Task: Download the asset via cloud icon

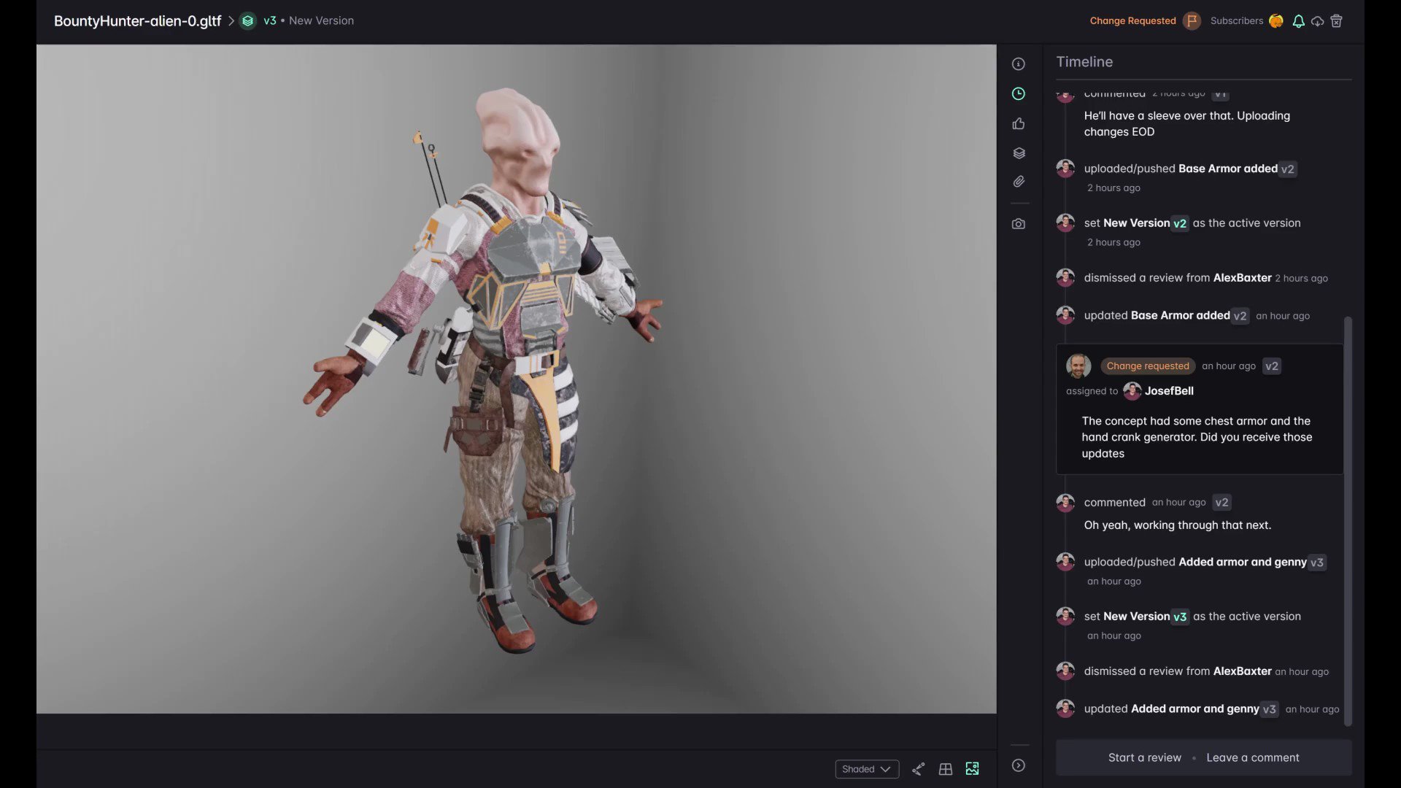Action: 1317,21
